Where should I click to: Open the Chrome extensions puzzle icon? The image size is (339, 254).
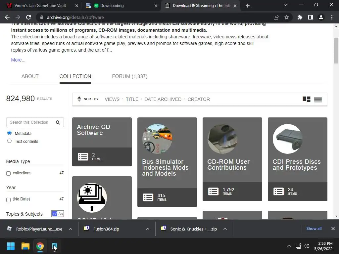300,17
